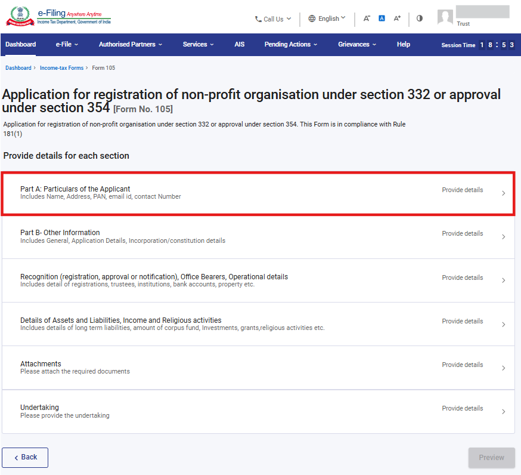Reset to default font size icon
The width and height of the screenshot is (521, 475).
382,18
